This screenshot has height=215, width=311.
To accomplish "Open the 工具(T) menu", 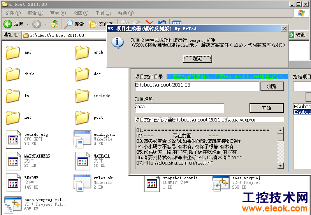I will click(x=103, y=13).
